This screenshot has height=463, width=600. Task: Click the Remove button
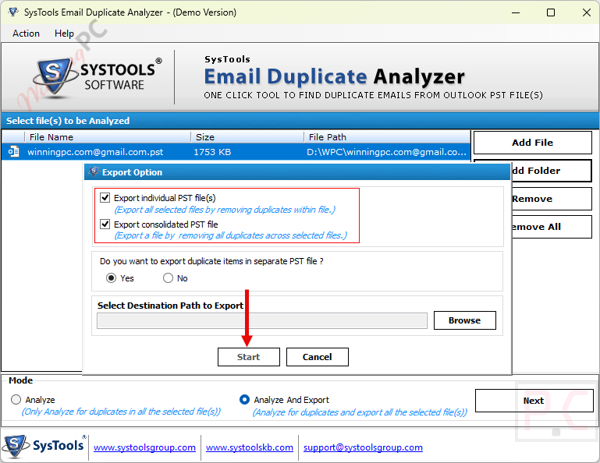(552, 199)
